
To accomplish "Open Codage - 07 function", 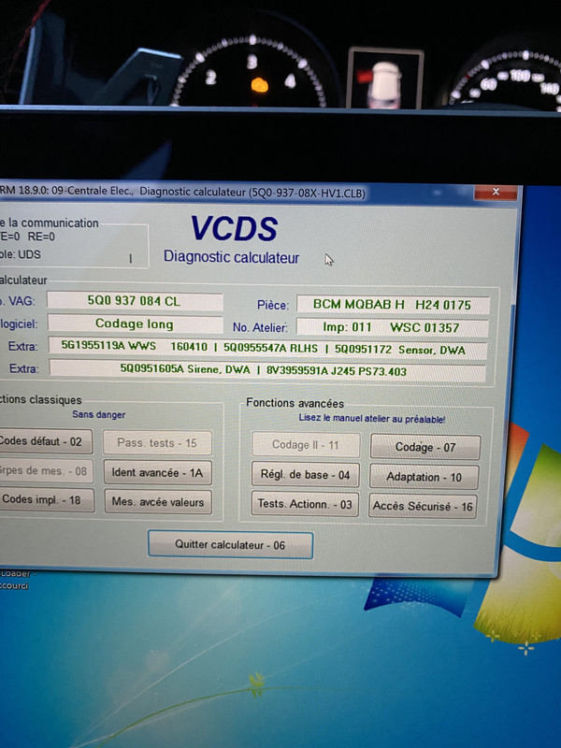I will tap(425, 447).
